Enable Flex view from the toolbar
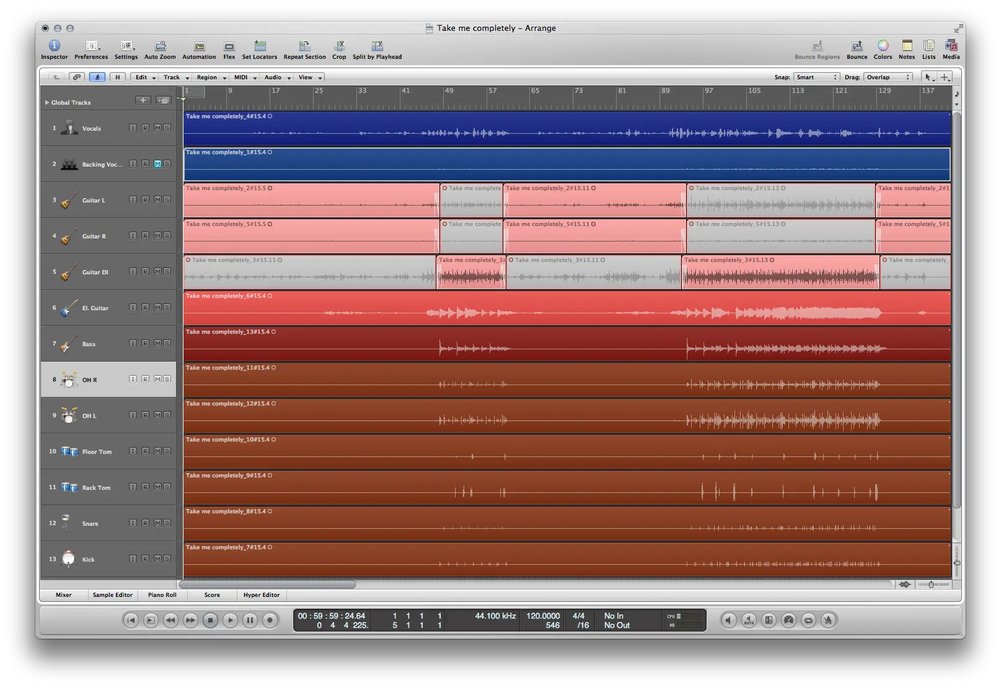The width and height of the screenshot is (1001, 688). [229, 46]
